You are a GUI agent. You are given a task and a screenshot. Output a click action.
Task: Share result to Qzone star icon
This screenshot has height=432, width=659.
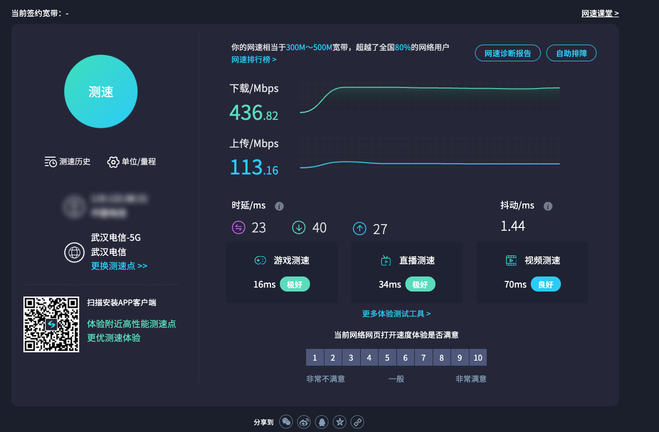[x=340, y=422]
